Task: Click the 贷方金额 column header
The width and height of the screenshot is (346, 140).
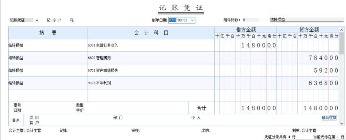Action: 308,30
